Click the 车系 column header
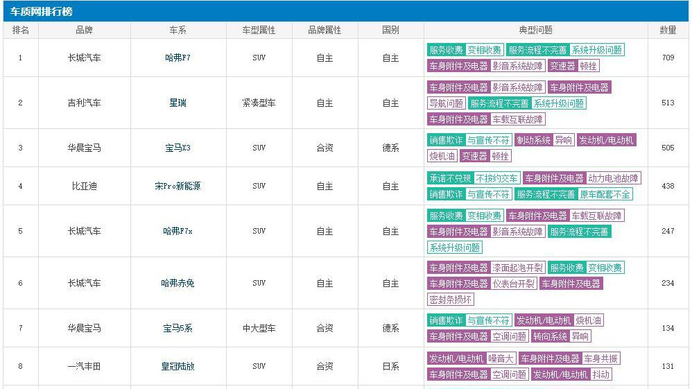Viewport: 692px width, 389px height. click(178, 30)
